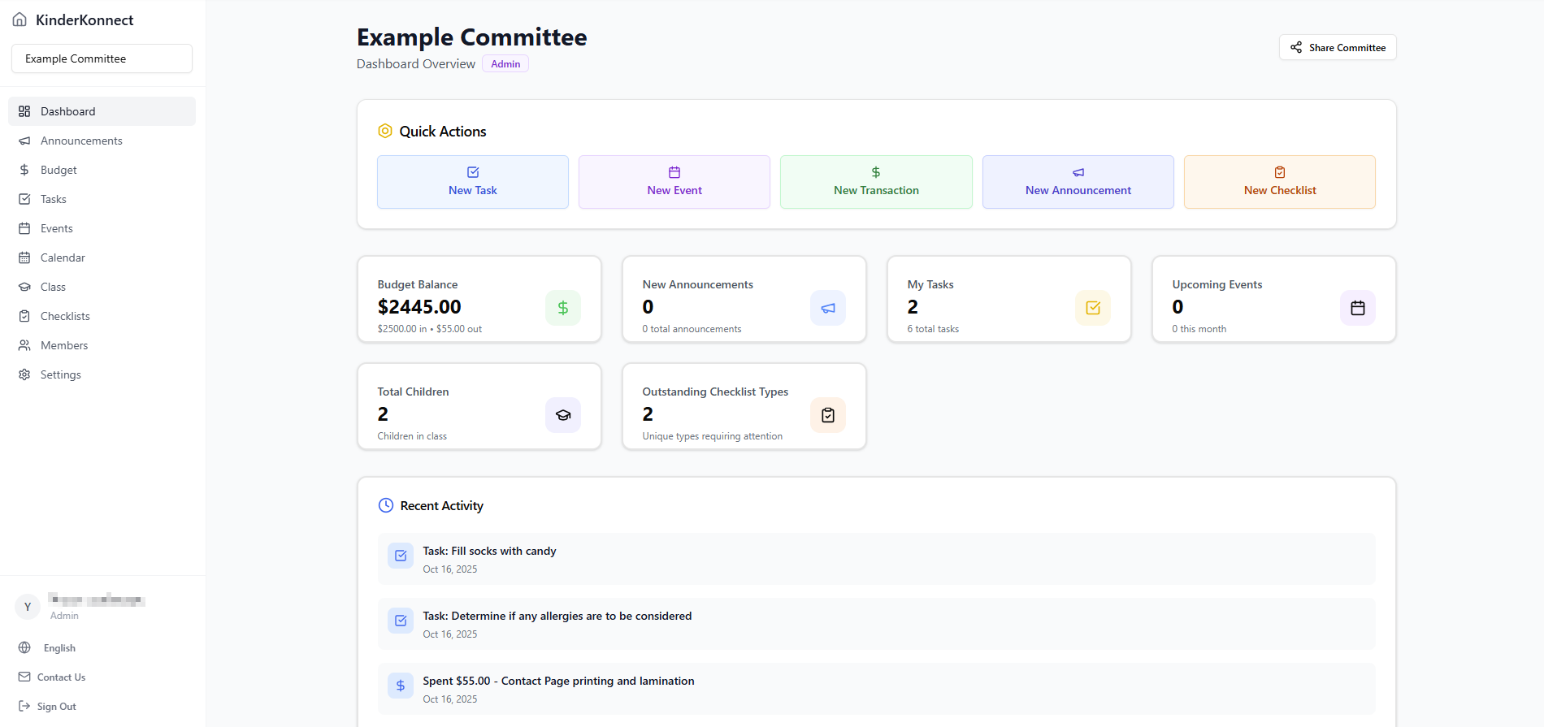1544x727 pixels.
Task: Open Events in the sidebar
Action: pos(102,228)
